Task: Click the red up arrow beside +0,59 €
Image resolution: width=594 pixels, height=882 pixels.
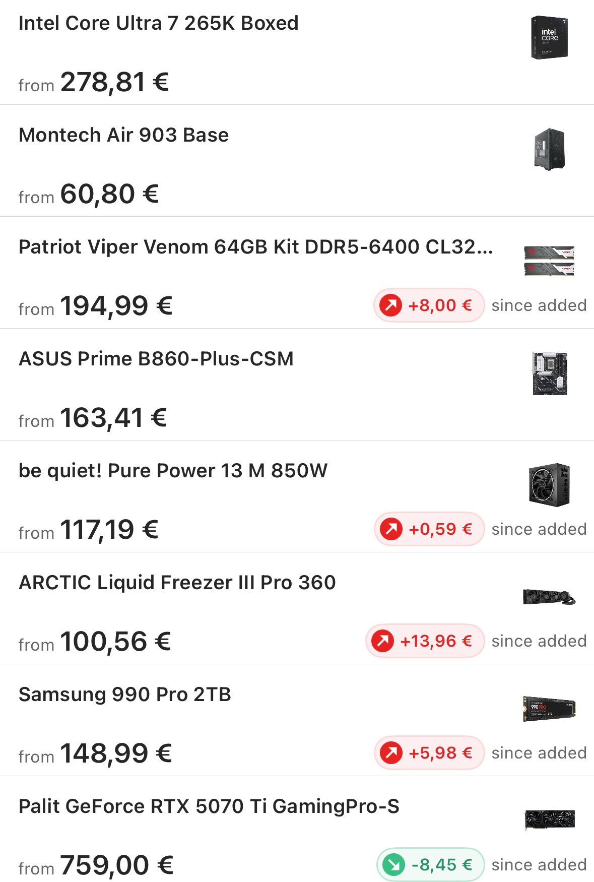Action: coord(391,529)
